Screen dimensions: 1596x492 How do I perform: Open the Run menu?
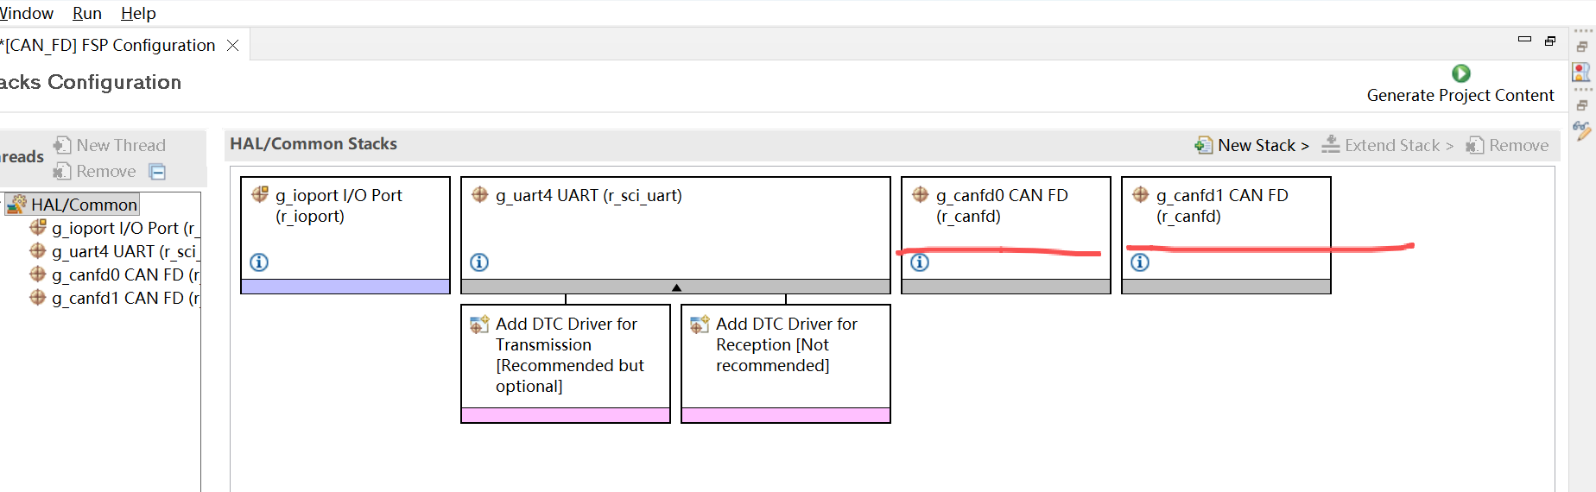pos(87,13)
